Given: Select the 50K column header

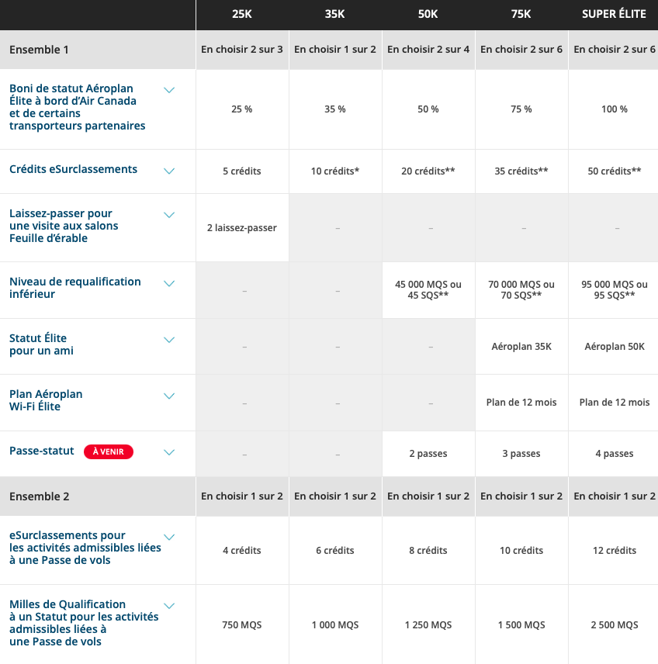Looking at the screenshot, I should pos(428,14).
